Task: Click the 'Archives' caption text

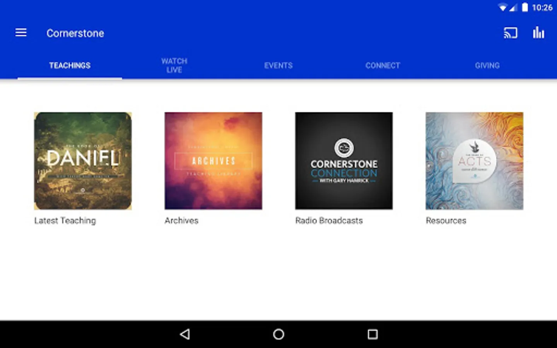Action: [181, 220]
